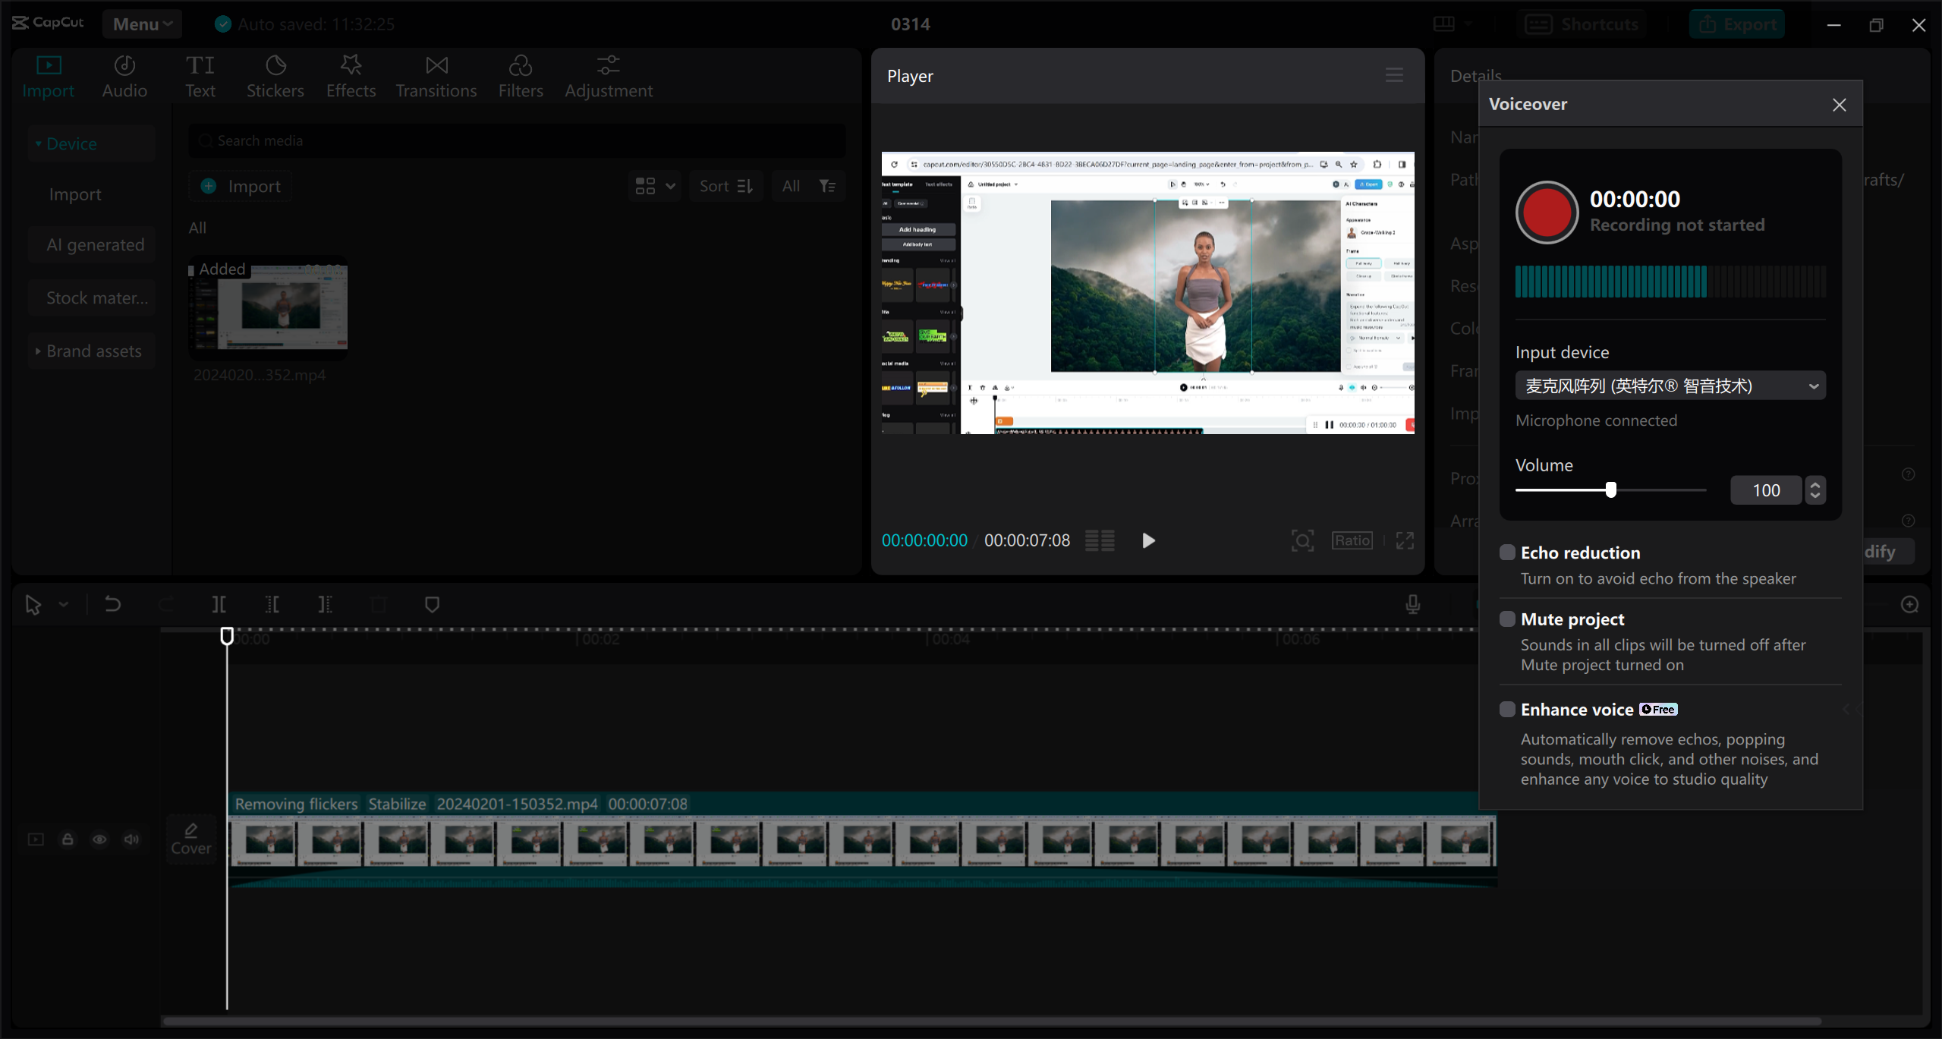Open the Transitions panel
The image size is (1942, 1039).
[436, 75]
